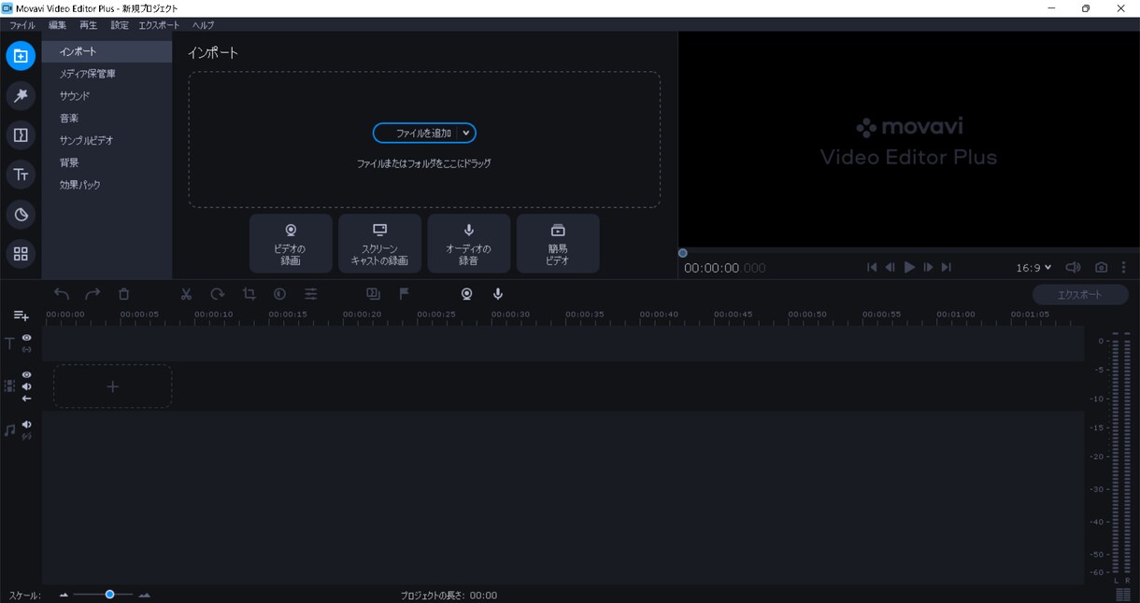1140x603 pixels.
Task: Toggle video track visibility eye
Action: click(x=27, y=374)
